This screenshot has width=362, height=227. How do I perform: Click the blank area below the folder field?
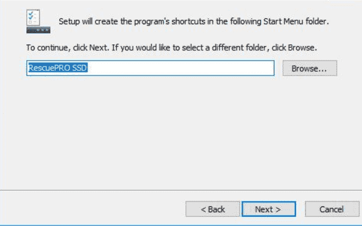181,132
